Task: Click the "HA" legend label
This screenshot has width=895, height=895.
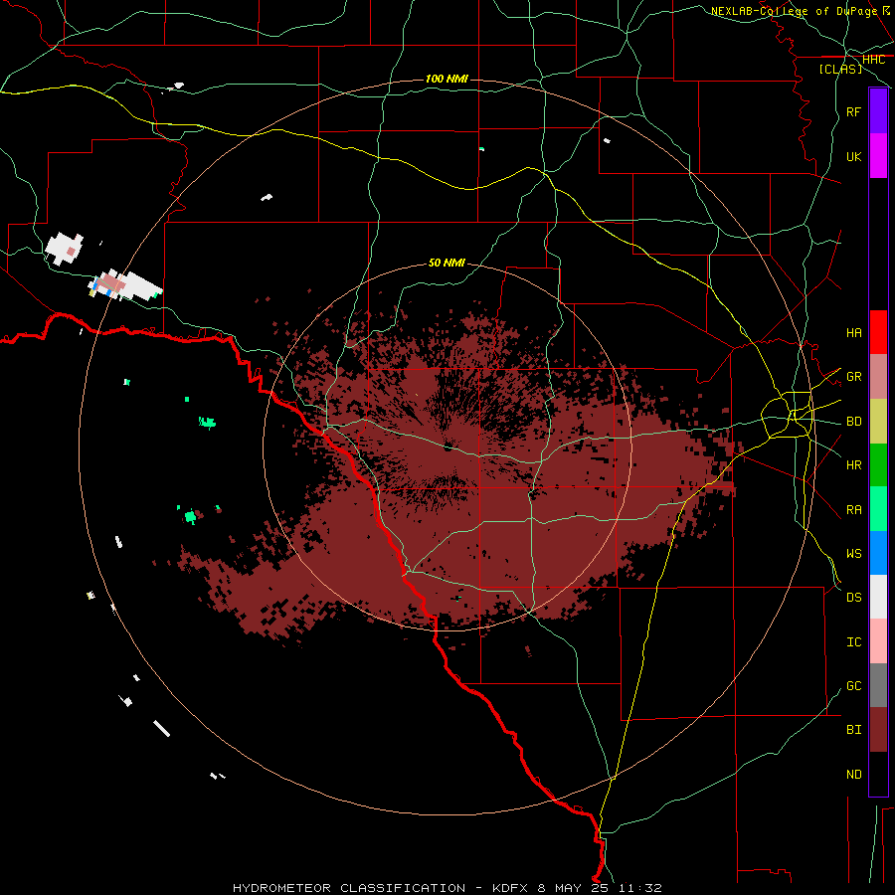Action: click(x=853, y=332)
